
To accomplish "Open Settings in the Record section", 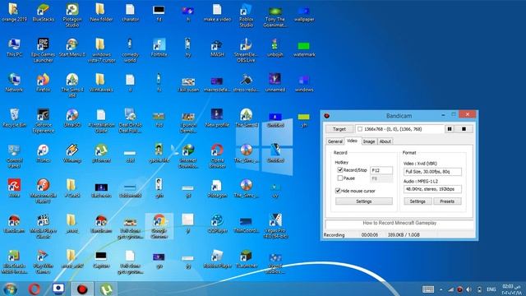I will (x=364, y=201).
